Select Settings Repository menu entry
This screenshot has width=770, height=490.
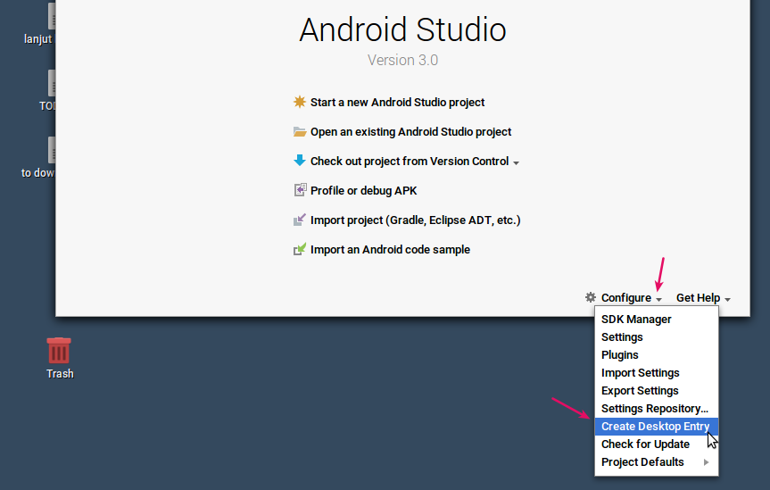tap(654, 409)
